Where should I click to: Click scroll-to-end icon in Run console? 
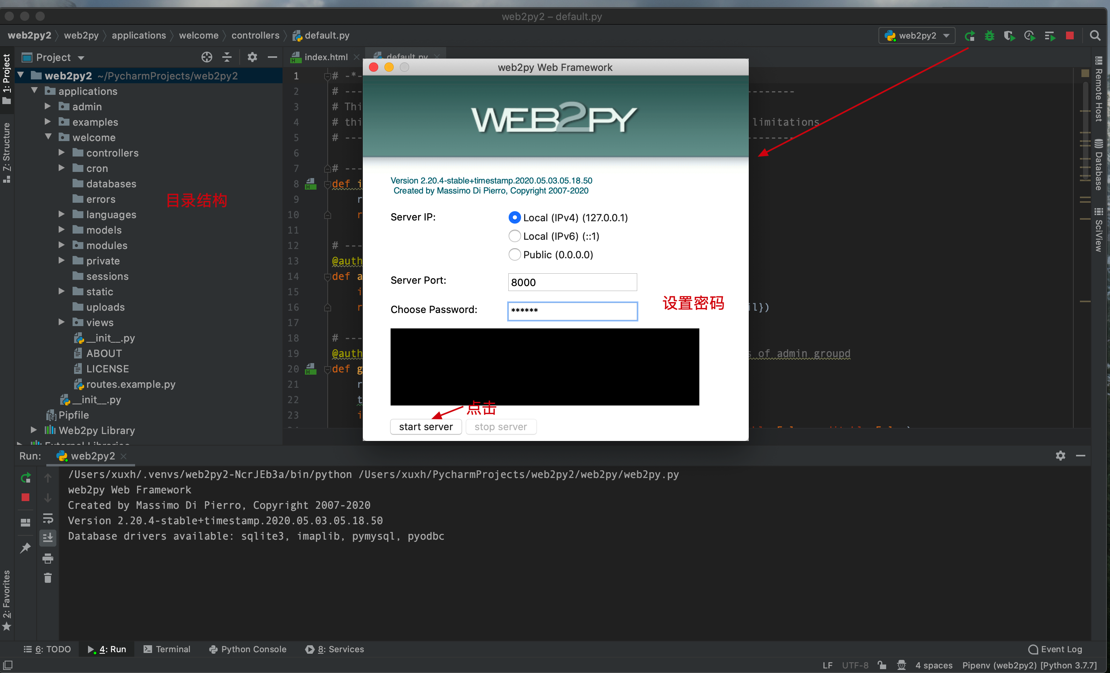pyautogui.click(x=48, y=538)
